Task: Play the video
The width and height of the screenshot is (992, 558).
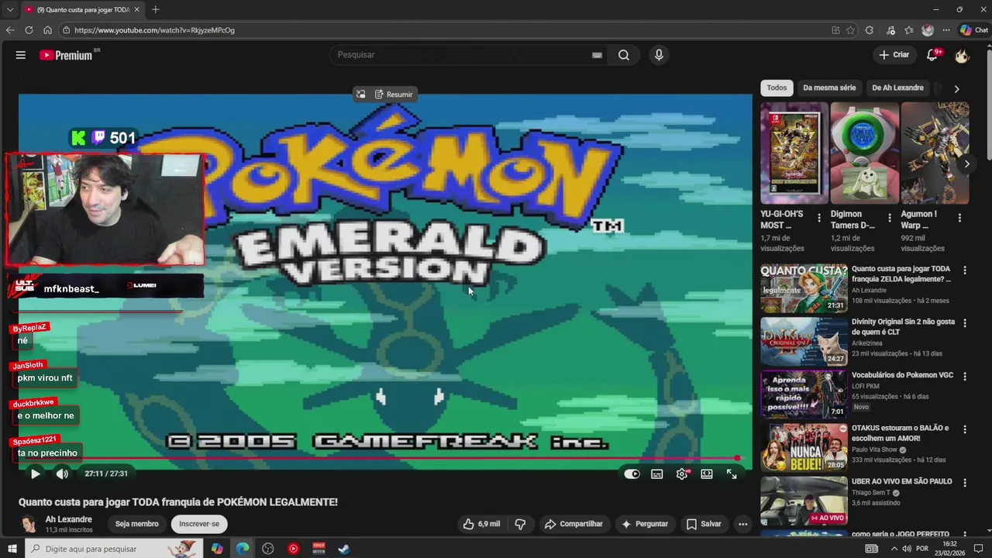Action: coord(35,474)
